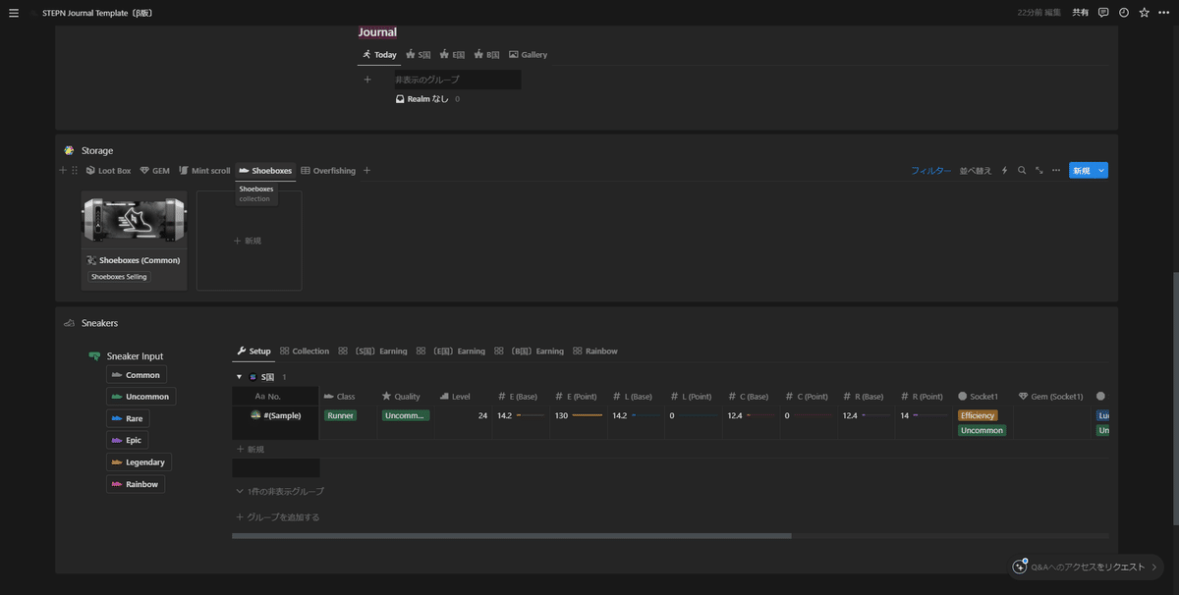
Task: Open page history clock icon
Action: (1124, 13)
